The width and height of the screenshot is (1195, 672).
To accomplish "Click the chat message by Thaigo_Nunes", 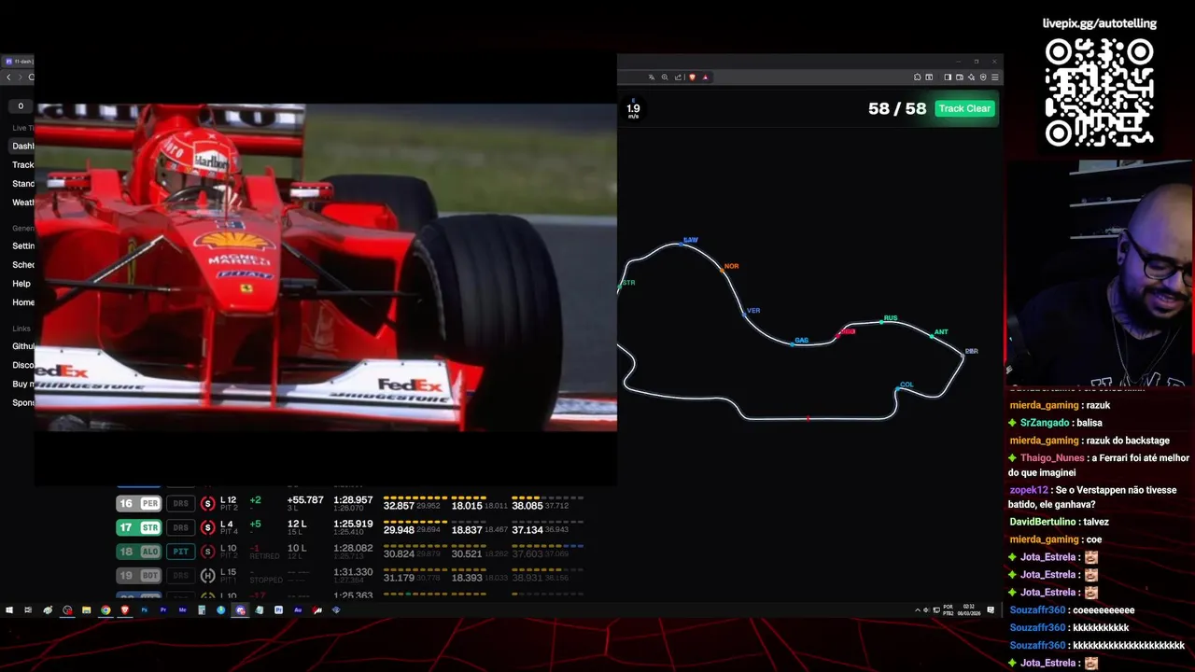I will pyautogui.click(x=1100, y=465).
